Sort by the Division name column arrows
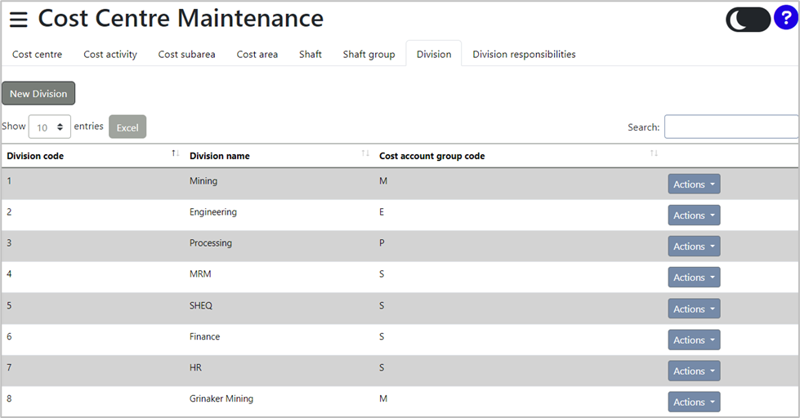Image resolution: width=800 pixels, height=418 pixels. click(365, 153)
